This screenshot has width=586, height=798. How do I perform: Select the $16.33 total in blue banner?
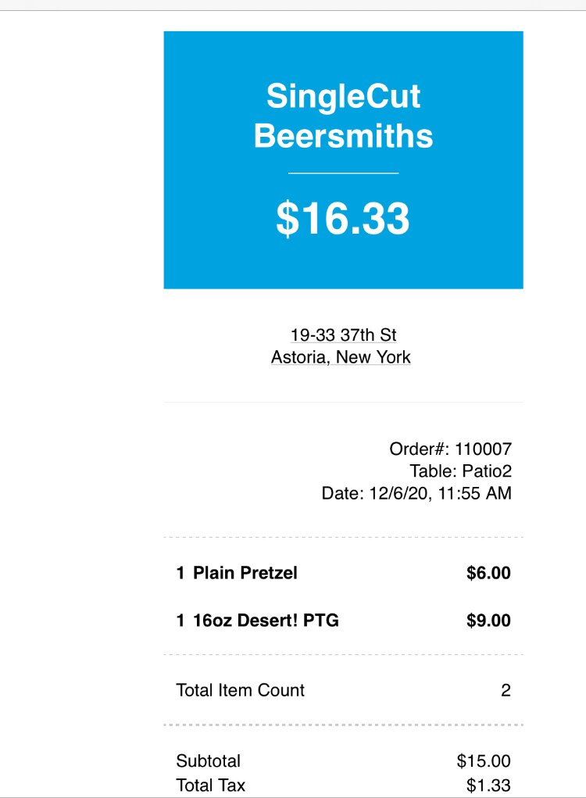tap(343, 219)
